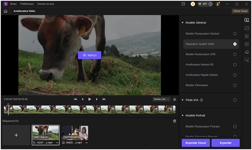
Task: Delete sequence with trash icon
Action: (174, 121)
